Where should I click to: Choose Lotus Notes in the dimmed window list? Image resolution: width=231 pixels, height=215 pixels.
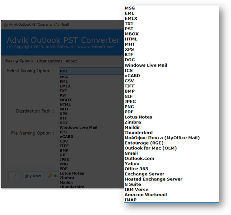point(72,173)
